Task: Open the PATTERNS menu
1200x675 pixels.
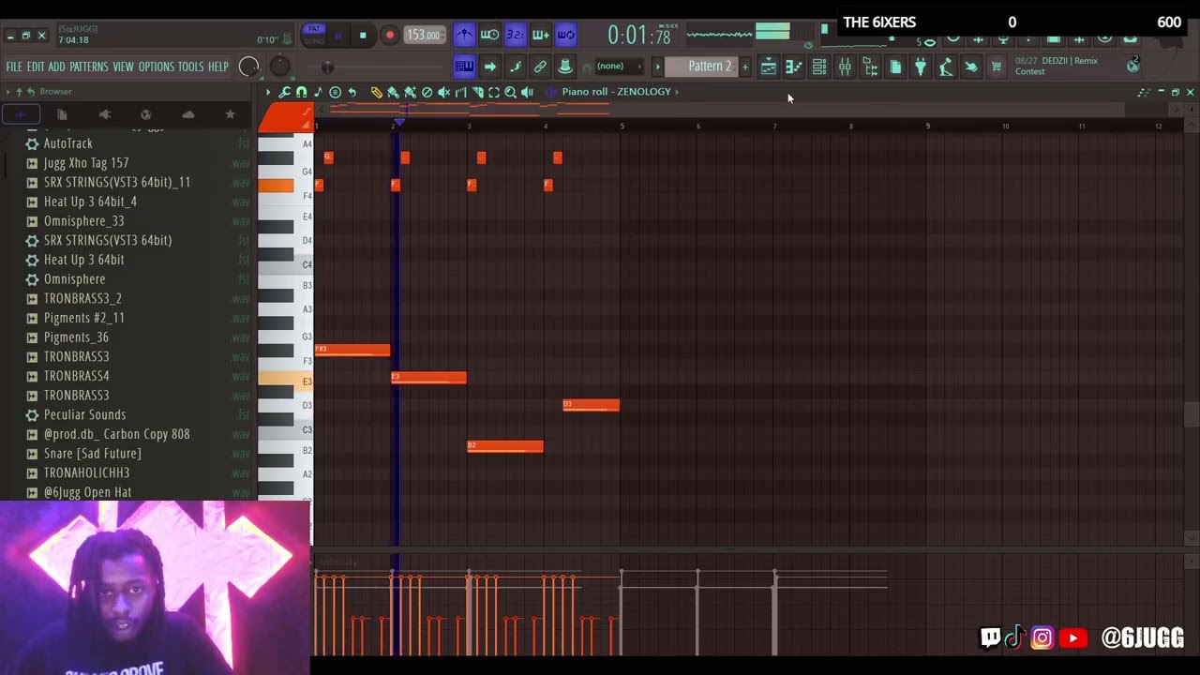Action: pyautogui.click(x=88, y=67)
